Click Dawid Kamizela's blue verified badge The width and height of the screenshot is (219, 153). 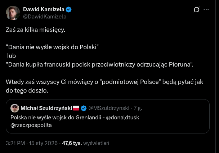(x=69, y=9)
